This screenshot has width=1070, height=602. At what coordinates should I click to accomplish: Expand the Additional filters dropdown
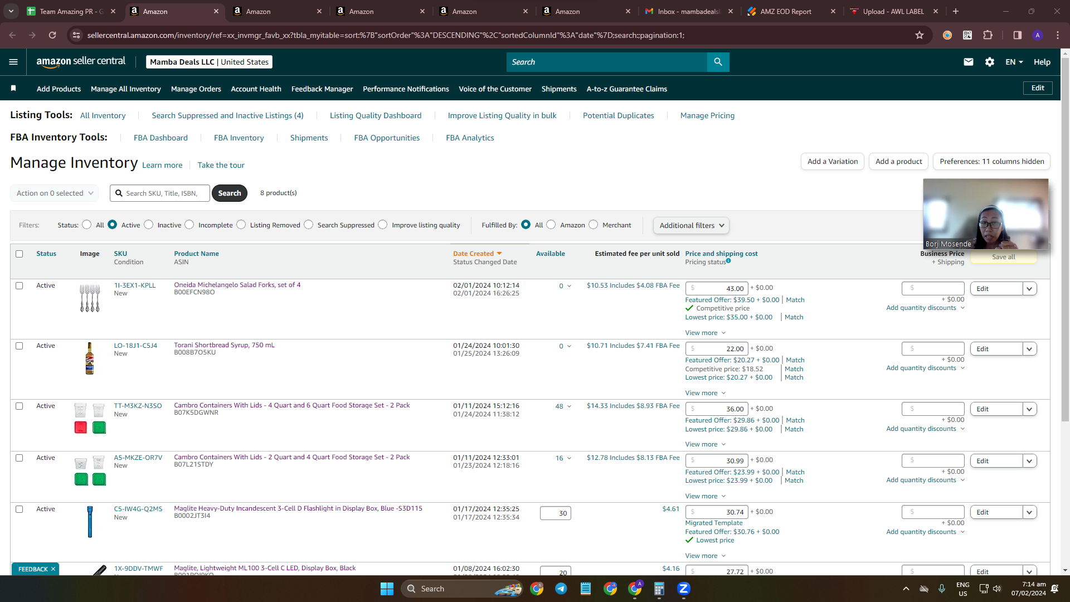[691, 225]
